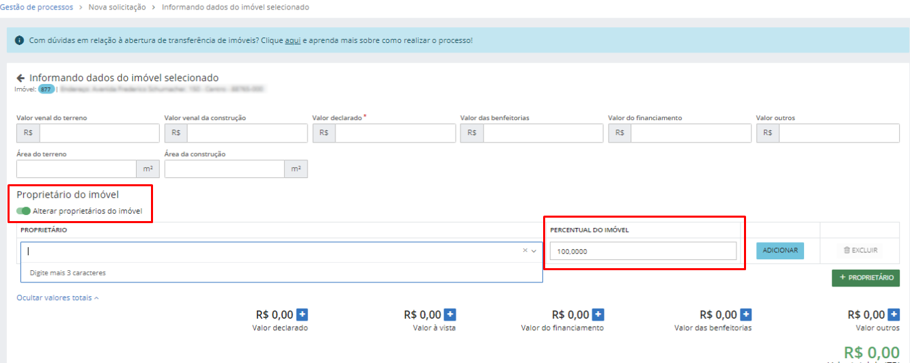Click the back arrow beside page title
Viewport: 910px width, 363px height.
point(20,78)
